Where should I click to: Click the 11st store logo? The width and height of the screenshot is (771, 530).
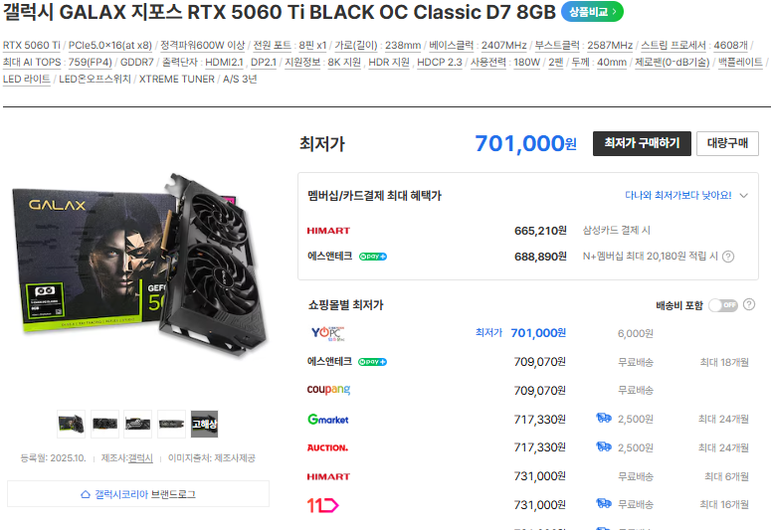[322, 505]
